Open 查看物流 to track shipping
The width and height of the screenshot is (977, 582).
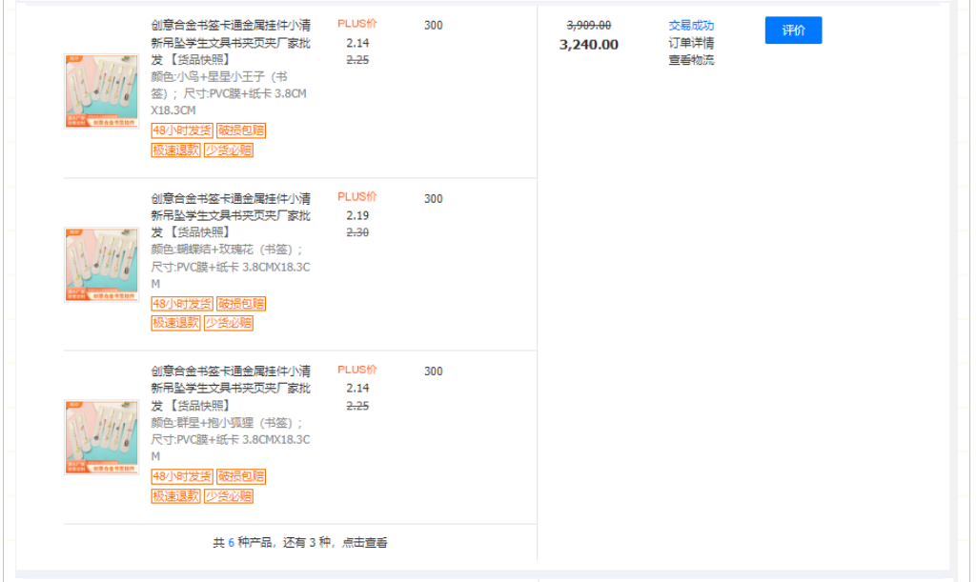[x=690, y=60]
